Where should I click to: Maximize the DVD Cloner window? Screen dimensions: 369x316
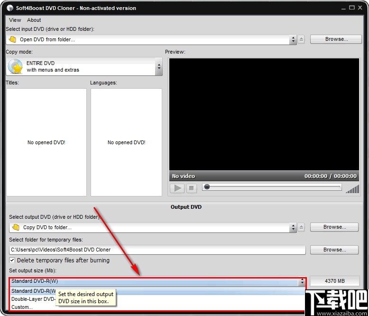click(x=352, y=8)
